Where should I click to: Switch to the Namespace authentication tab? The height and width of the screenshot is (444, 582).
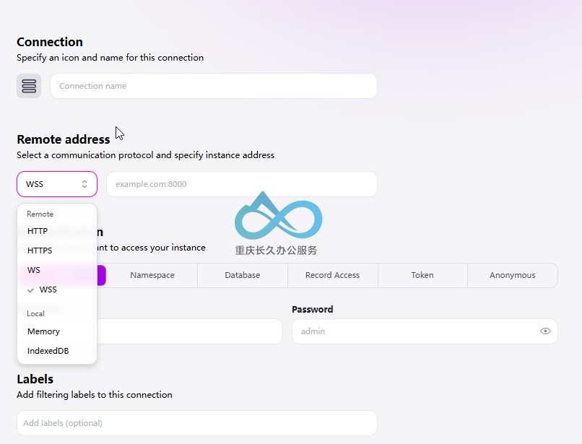tap(152, 275)
